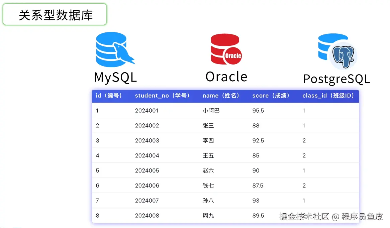Click class_id value in the 王五 row
The width and height of the screenshot is (390, 228).
pos(304,156)
